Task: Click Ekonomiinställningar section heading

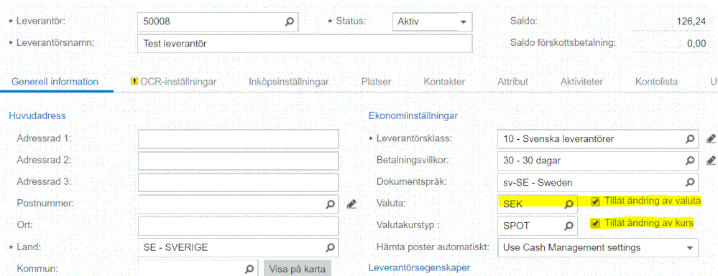Action: [413, 115]
